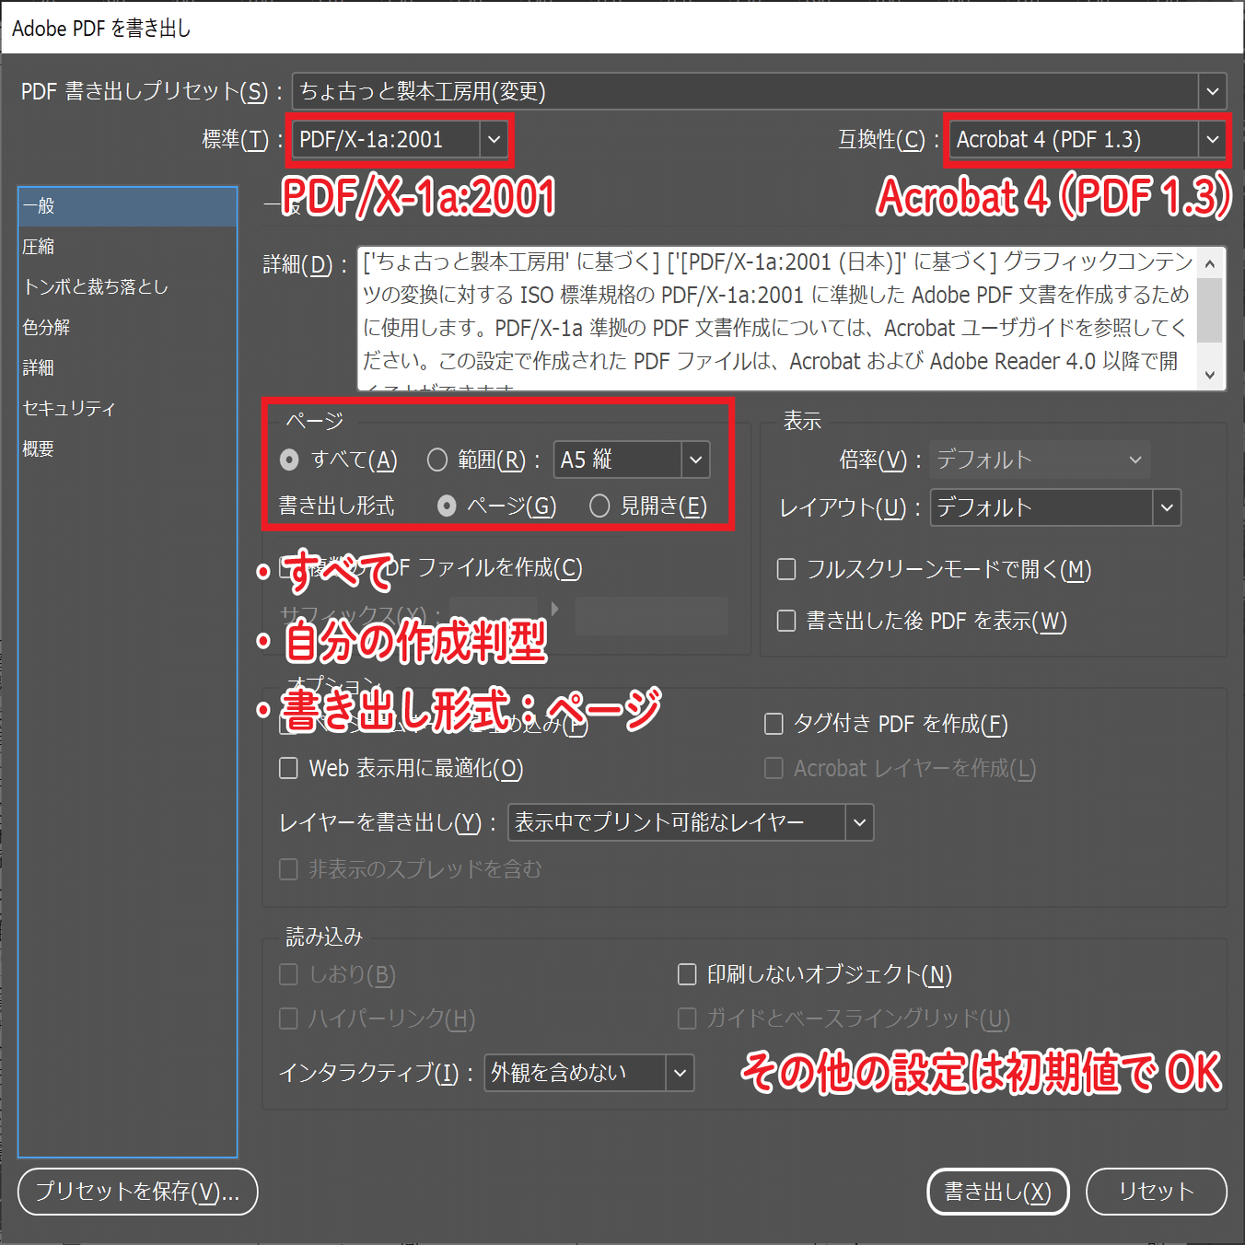Toggle the ハイパーリンク checkbox

point(288,1018)
